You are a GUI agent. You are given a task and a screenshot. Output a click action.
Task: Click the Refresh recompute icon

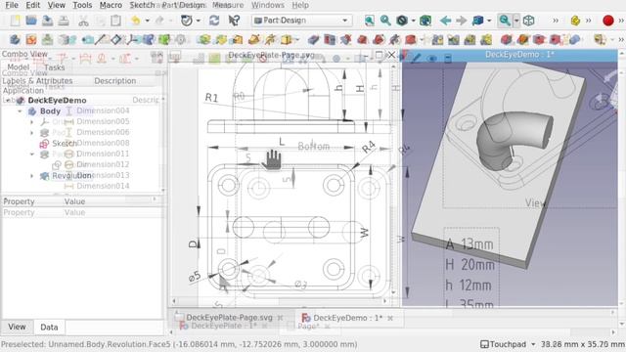(214, 21)
